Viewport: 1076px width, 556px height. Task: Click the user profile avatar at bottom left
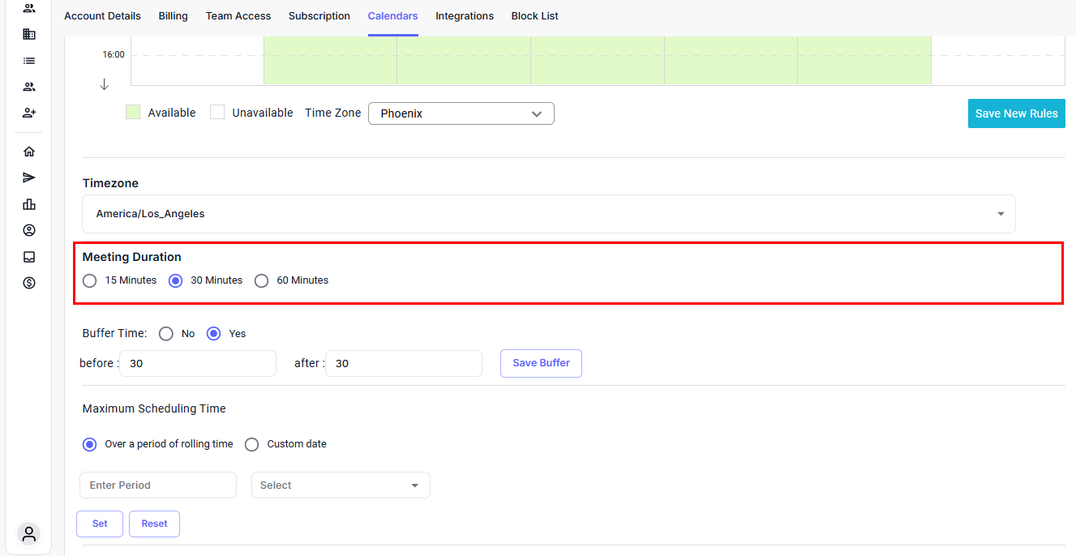click(29, 534)
